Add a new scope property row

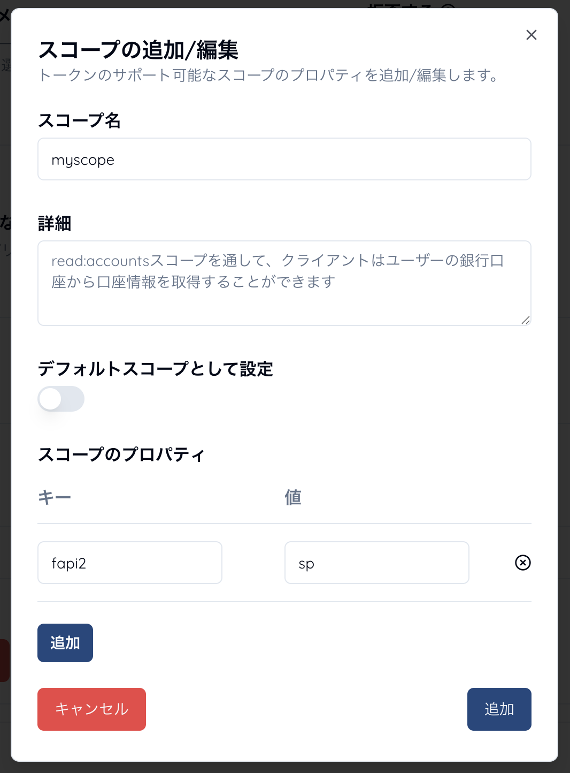[65, 643]
